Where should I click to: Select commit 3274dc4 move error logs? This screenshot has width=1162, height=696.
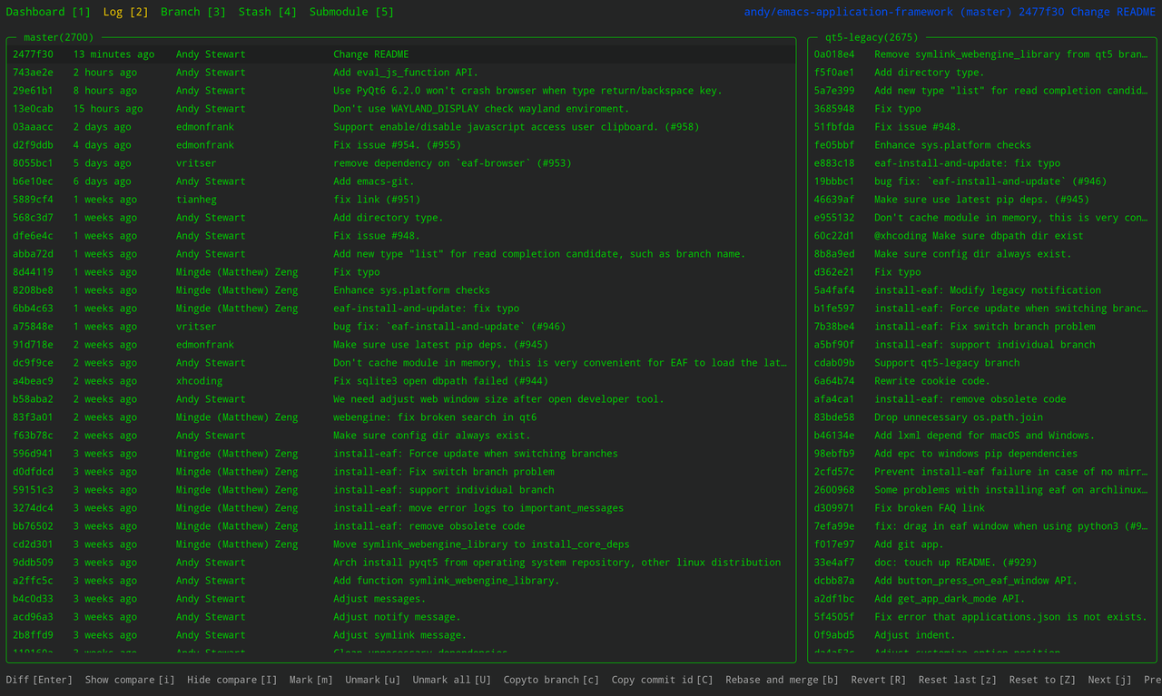[x=401, y=508]
